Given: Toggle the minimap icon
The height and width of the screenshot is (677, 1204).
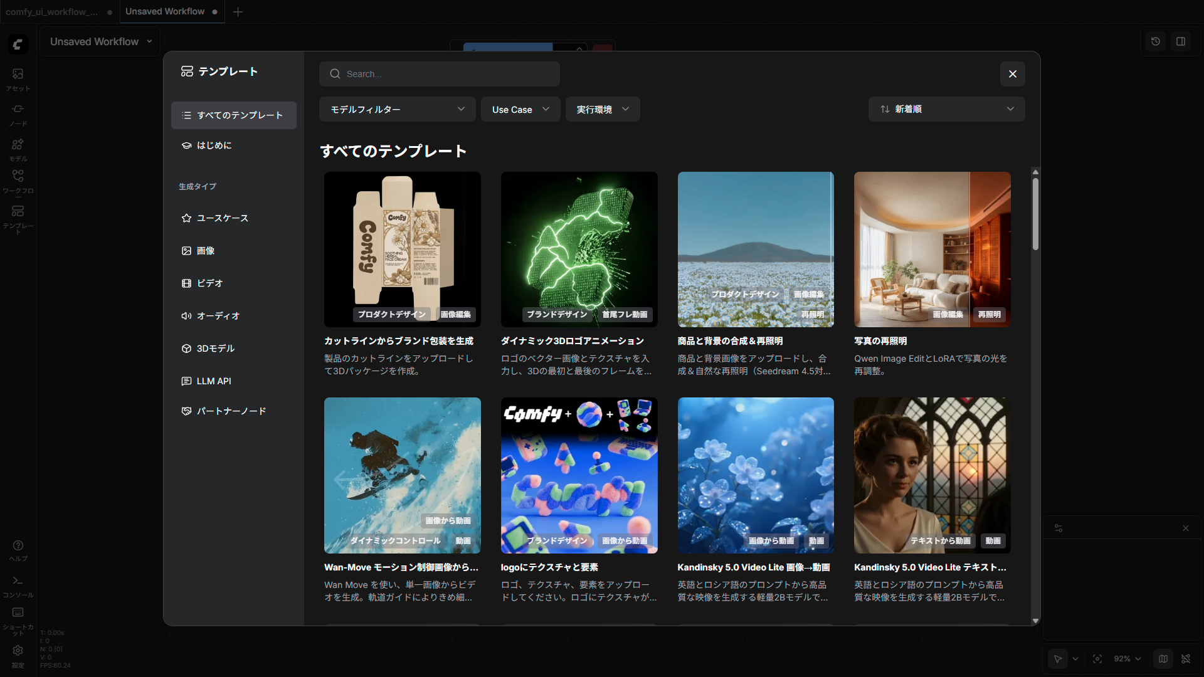Looking at the screenshot, I should pyautogui.click(x=1163, y=659).
